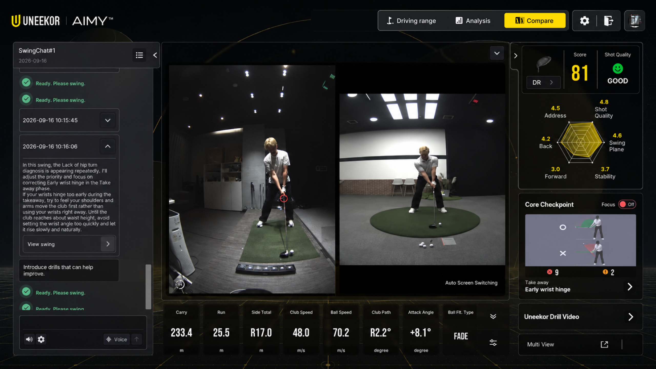Viewport: 656px width, 369px height.
Task: Open Multi View pop-out icon
Action: click(604, 344)
